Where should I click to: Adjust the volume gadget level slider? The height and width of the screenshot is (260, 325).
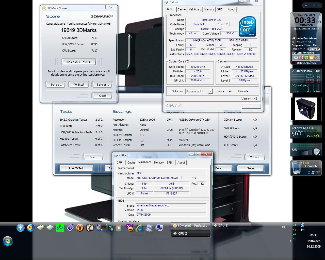pos(302,152)
